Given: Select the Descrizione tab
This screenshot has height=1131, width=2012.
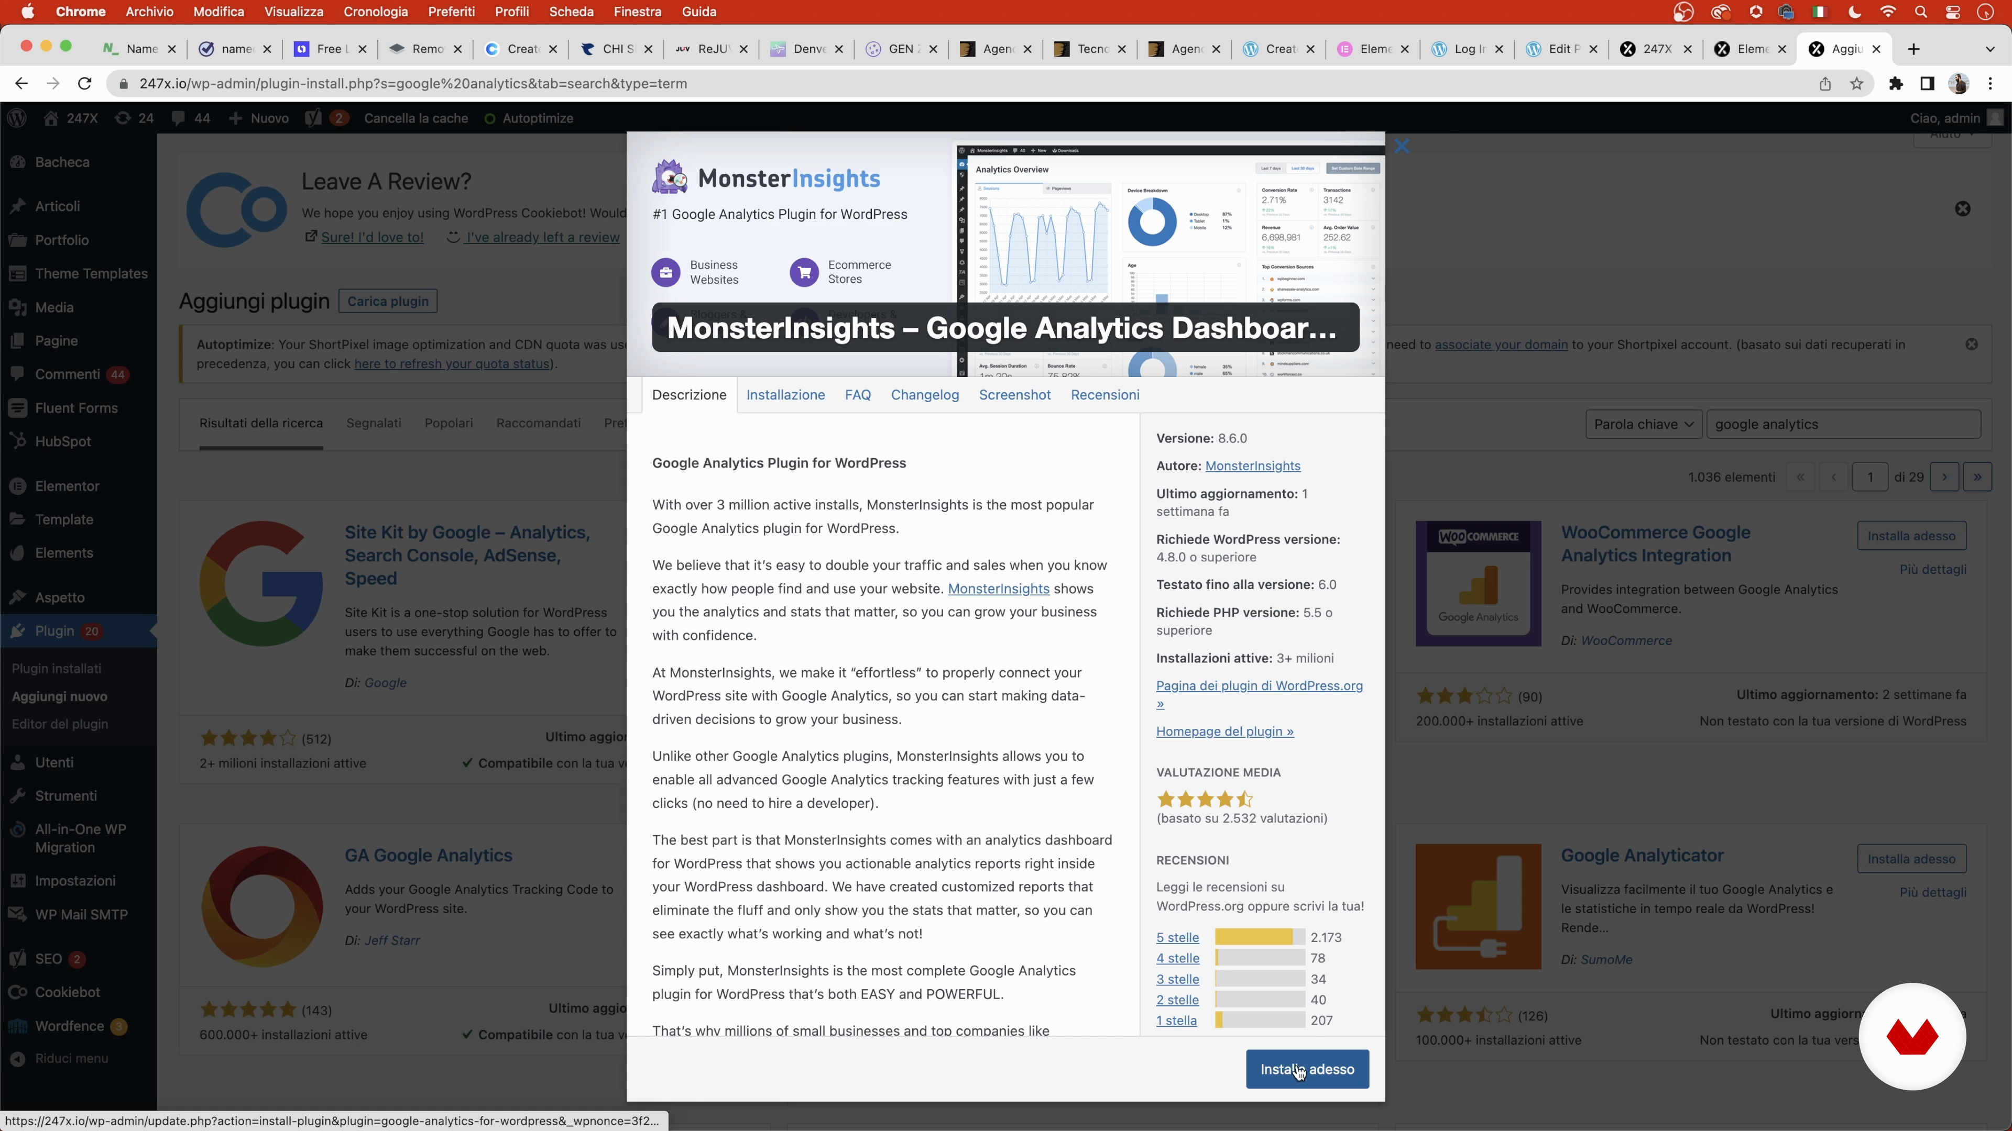Looking at the screenshot, I should 689,395.
